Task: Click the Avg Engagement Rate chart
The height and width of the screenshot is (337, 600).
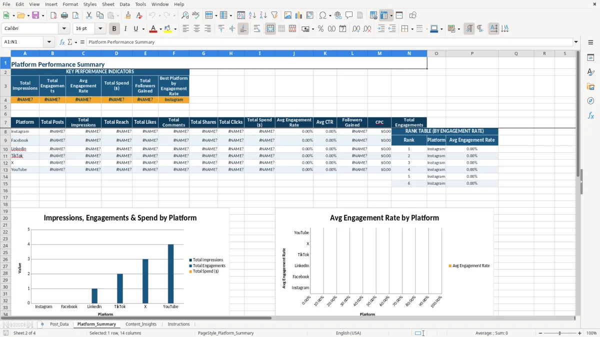Action: coord(384,263)
